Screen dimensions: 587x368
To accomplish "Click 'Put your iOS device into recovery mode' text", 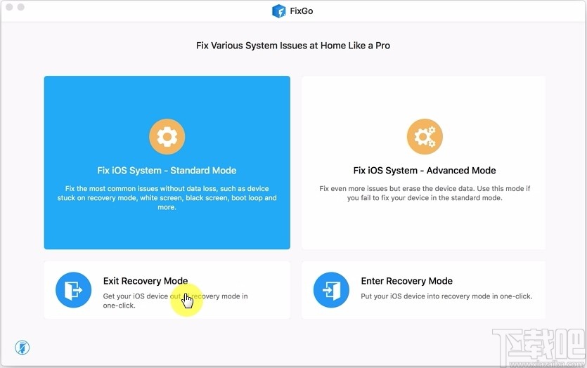I will pyautogui.click(x=446, y=296).
